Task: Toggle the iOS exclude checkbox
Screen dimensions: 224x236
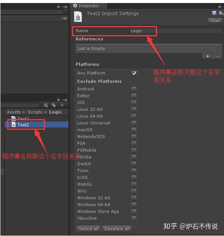Action: [x=134, y=102]
